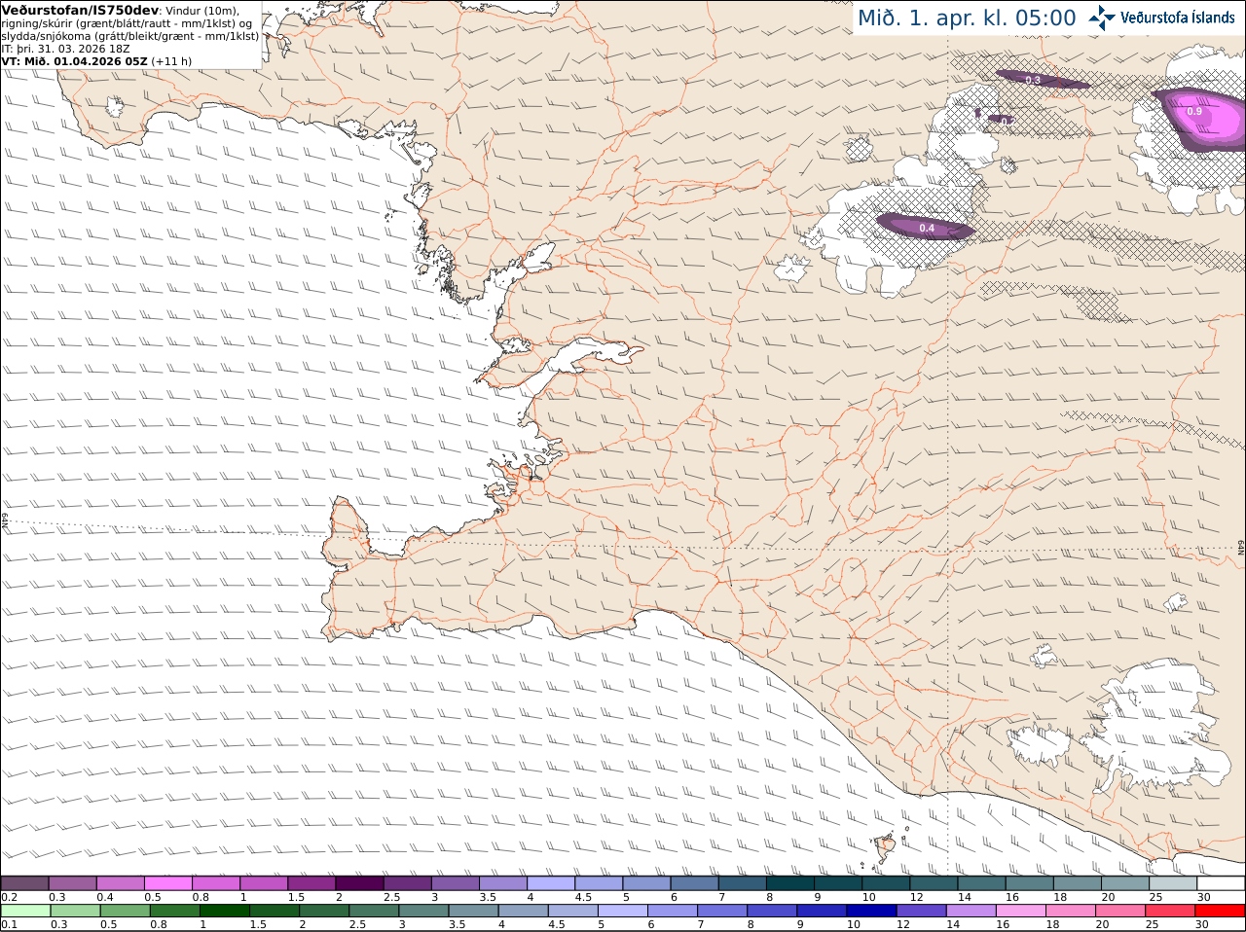Click the purple precipitation streak labeled 0.3
The image size is (1246, 932).
click(1042, 80)
